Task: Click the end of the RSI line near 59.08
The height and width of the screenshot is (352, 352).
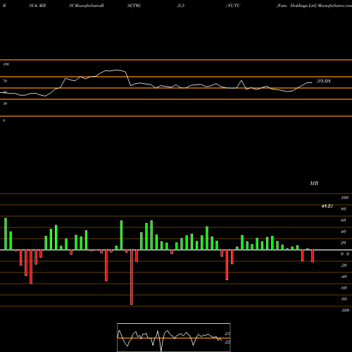Action: point(312,82)
